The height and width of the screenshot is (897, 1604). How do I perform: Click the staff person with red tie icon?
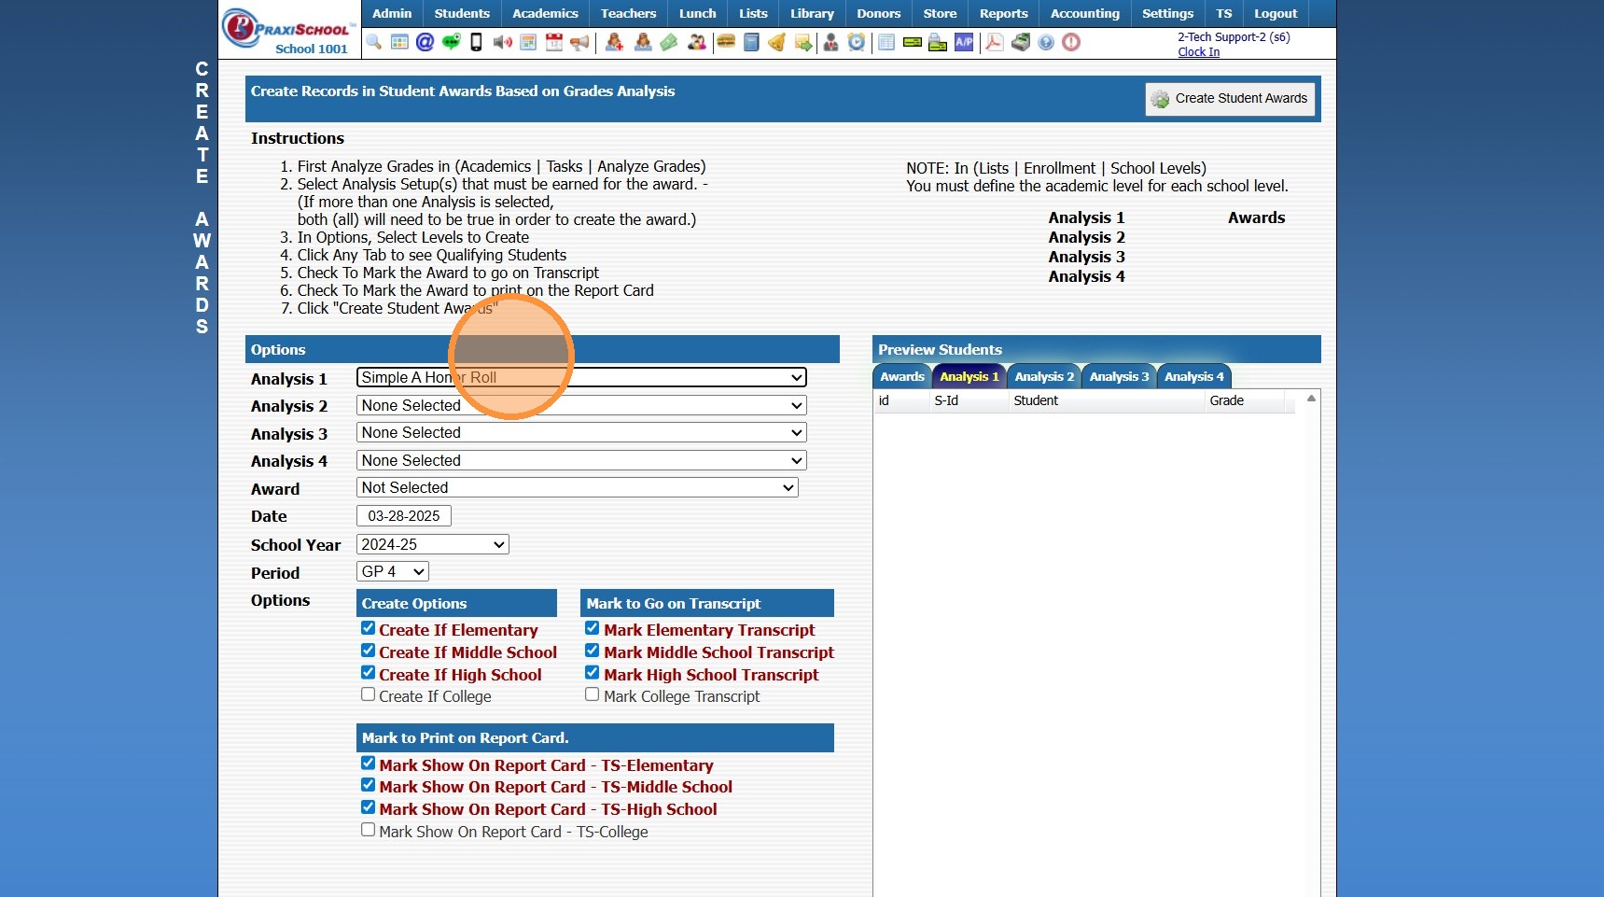click(x=830, y=42)
